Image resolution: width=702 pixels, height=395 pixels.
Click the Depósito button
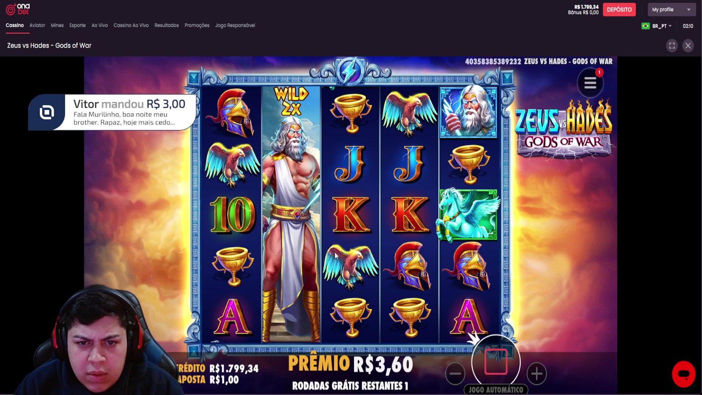619,10
